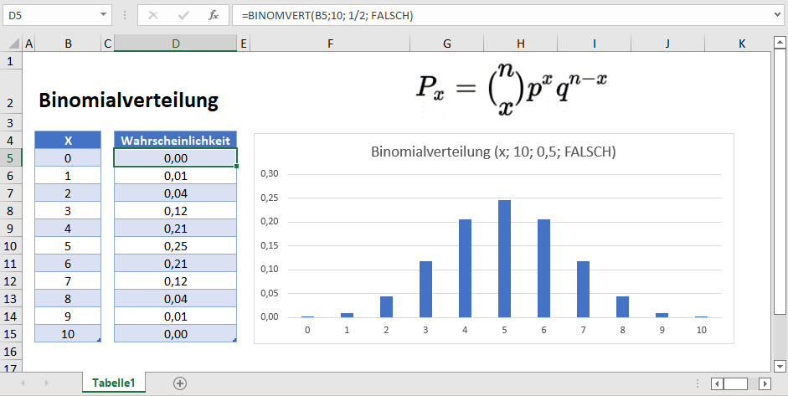Confirm entry with checkmark icon

(x=183, y=16)
